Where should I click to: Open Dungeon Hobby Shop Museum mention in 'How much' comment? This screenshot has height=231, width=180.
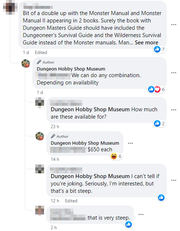90,109
